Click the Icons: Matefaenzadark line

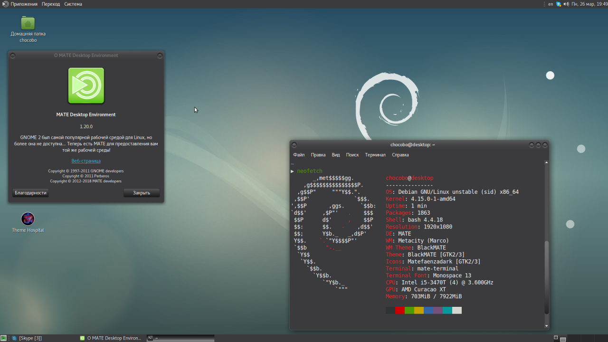click(x=433, y=262)
